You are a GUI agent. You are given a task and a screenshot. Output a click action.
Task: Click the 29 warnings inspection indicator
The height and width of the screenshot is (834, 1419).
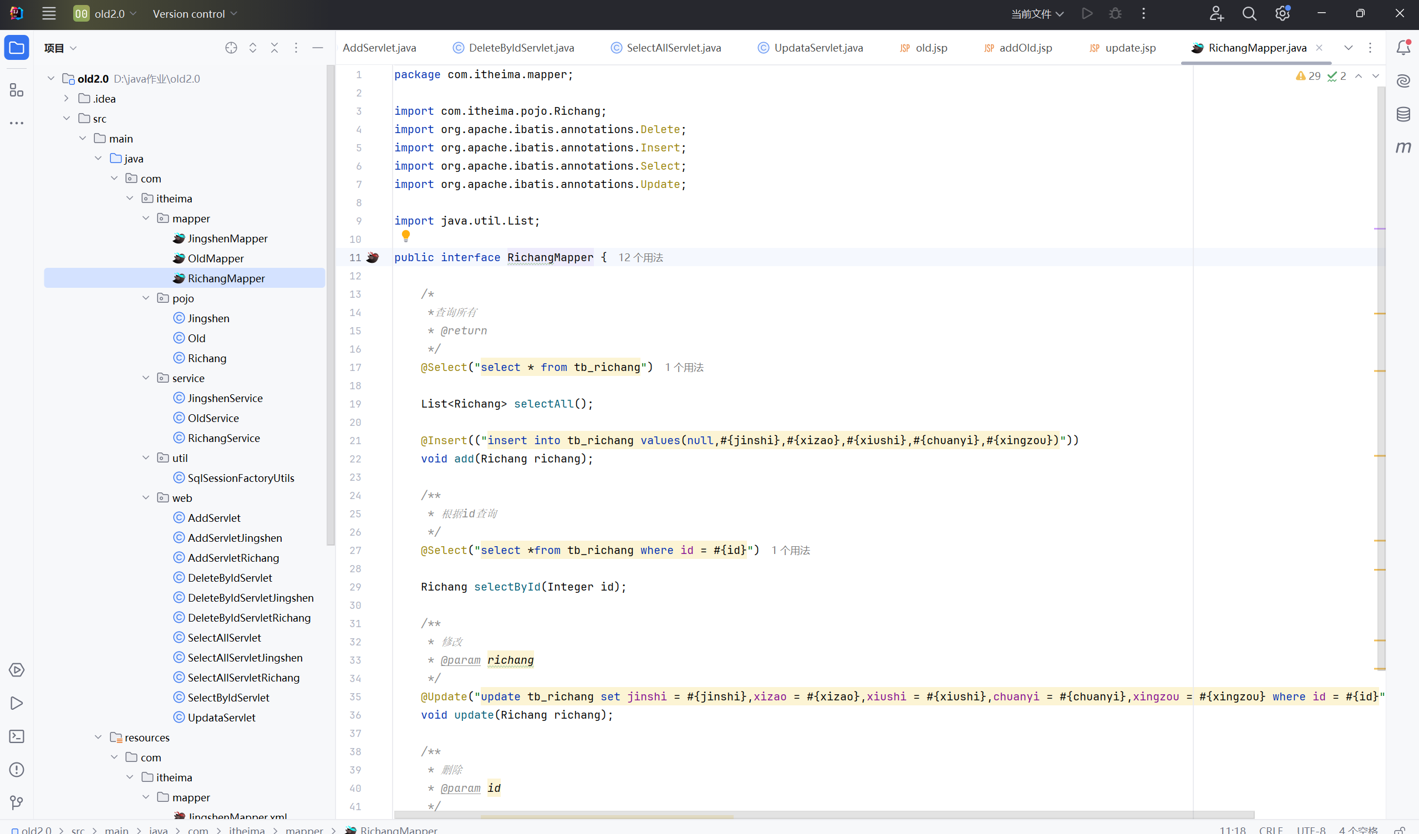[x=1308, y=76]
